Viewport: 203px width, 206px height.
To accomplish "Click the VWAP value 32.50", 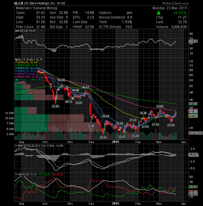I will [x=89, y=27].
